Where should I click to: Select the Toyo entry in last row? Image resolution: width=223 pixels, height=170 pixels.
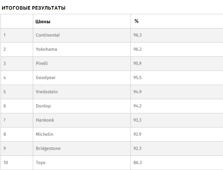click(41, 163)
